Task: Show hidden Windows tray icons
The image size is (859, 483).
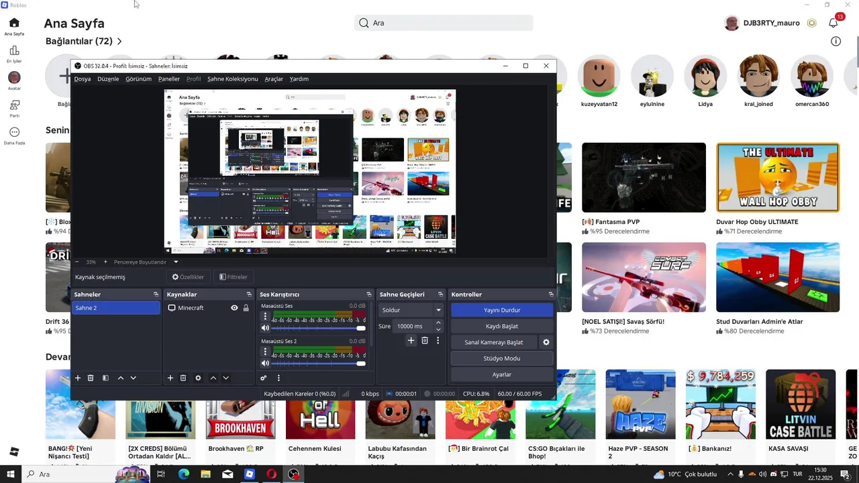Action: coord(730,474)
